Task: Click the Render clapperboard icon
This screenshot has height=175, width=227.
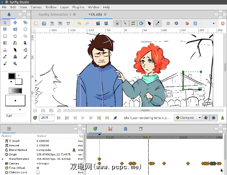Action: click(x=98, y=24)
